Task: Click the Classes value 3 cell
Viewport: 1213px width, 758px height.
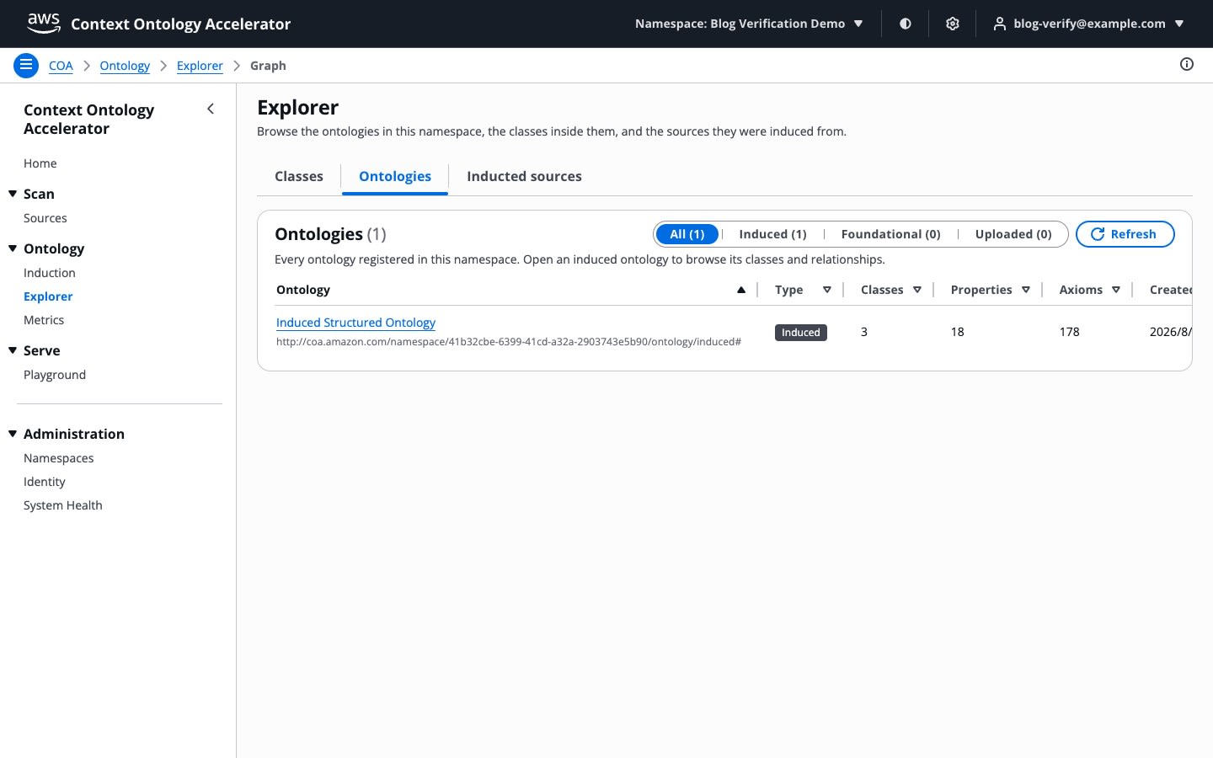Action: coord(864,332)
